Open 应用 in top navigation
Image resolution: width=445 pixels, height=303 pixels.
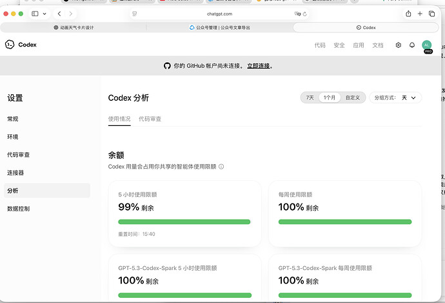(359, 45)
